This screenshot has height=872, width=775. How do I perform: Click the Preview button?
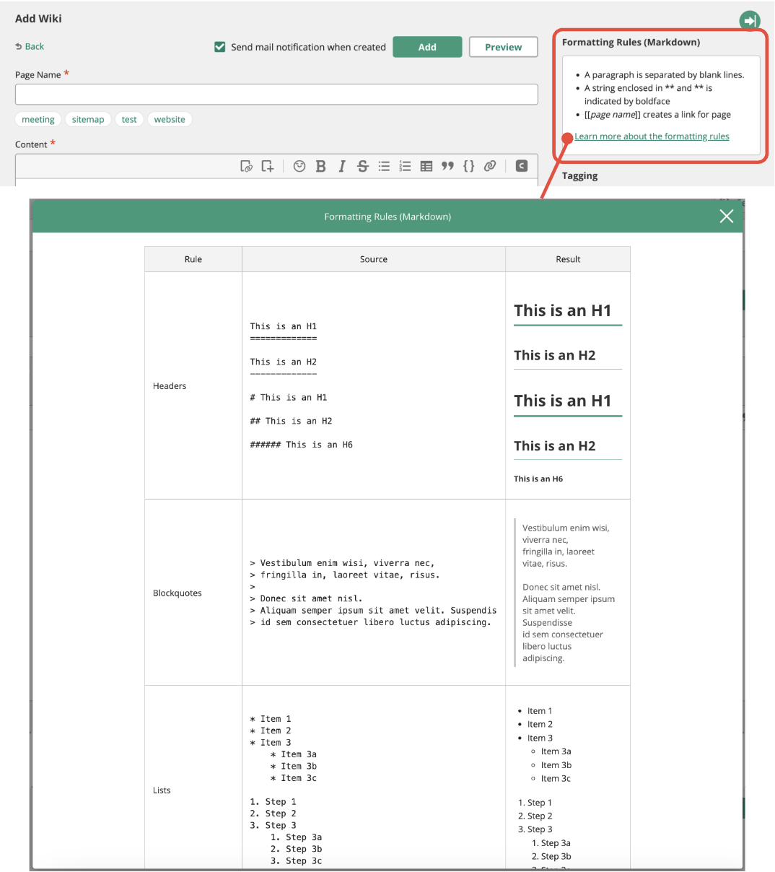coord(503,47)
